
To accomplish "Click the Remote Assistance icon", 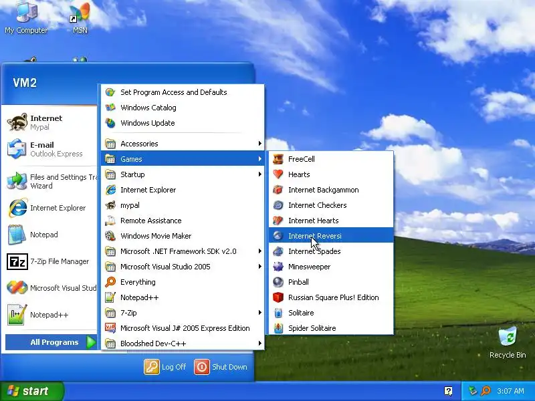I will [110, 221].
